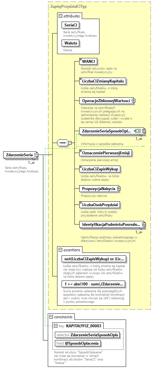Click the 1..∞ cardinality under IdentyfikacjaPodmiotuPosredn...

139,232
